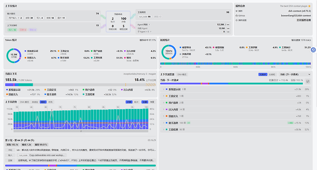Click the 缓存命中 97.17% text
The width and height of the screenshot is (317, 170).
tap(147, 40)
